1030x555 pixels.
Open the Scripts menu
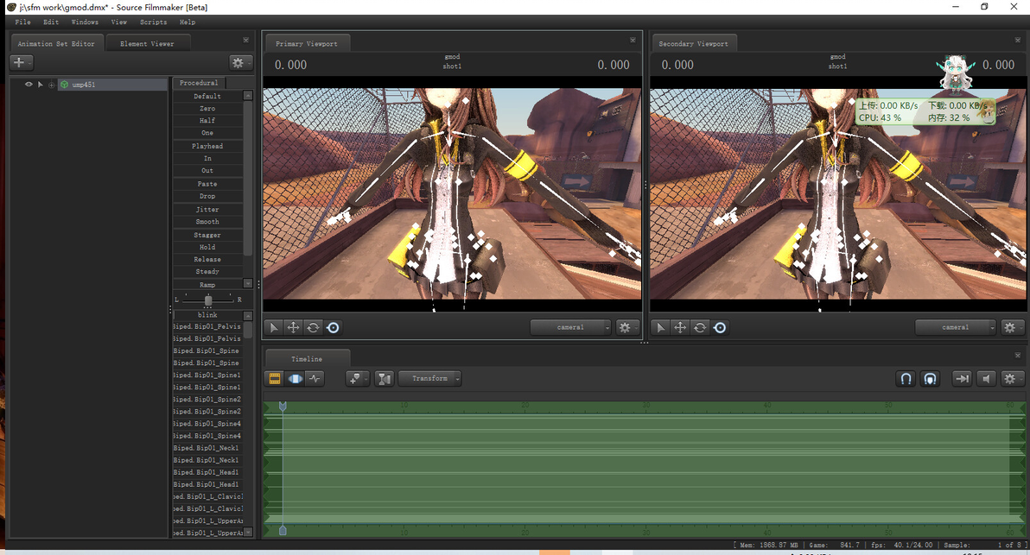[x=154, y=22]
